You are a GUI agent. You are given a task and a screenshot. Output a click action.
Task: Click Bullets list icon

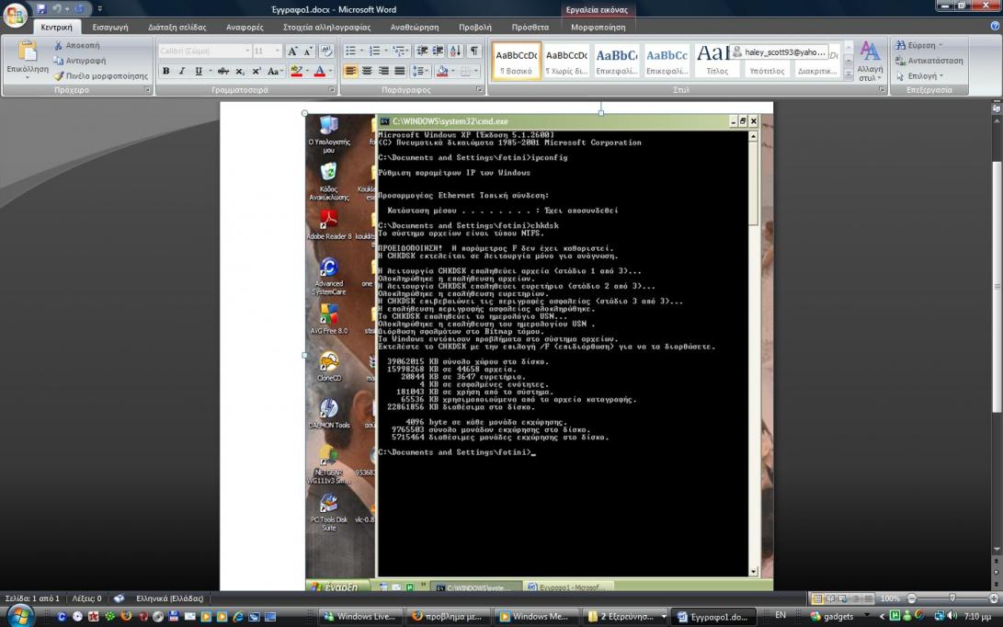(x=350, y=51)
